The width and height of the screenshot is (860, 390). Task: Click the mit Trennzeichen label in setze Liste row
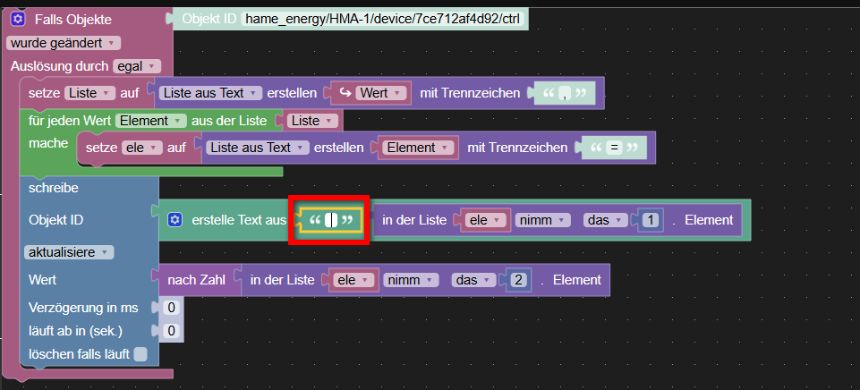(470, 93)
